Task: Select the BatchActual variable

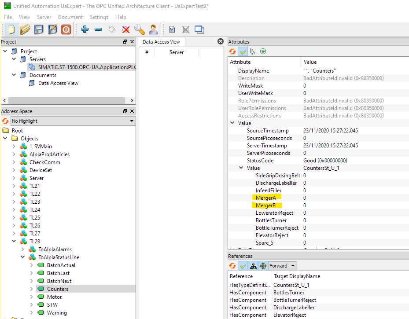Action: click(61, 265)
